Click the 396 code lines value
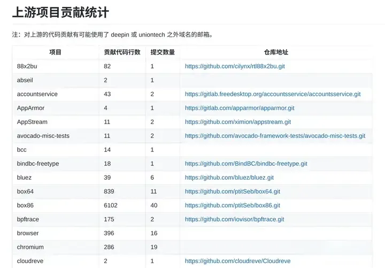 [109, 233]
